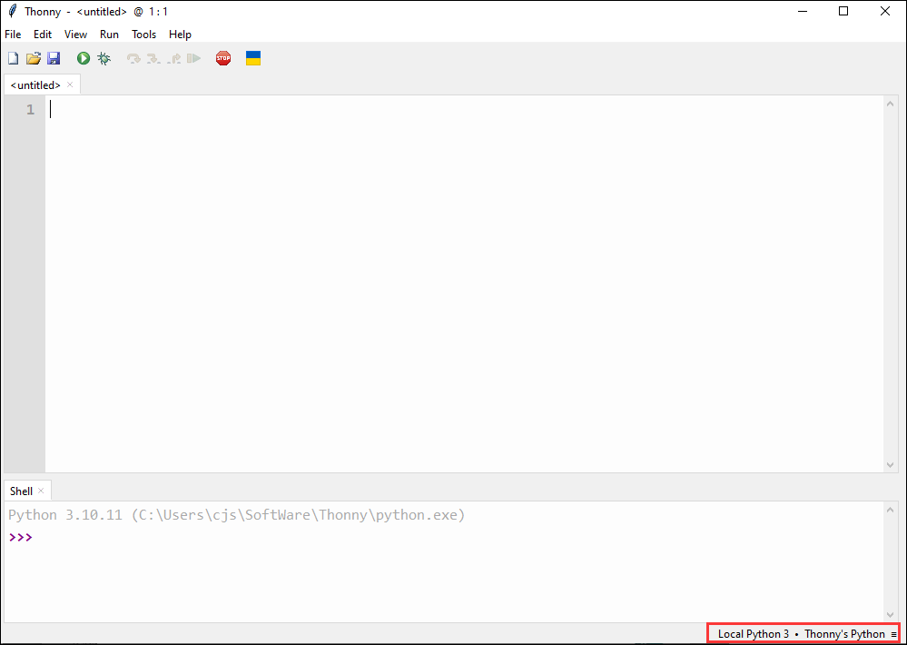Click the Step into debug icon

(x=153, y=59)
